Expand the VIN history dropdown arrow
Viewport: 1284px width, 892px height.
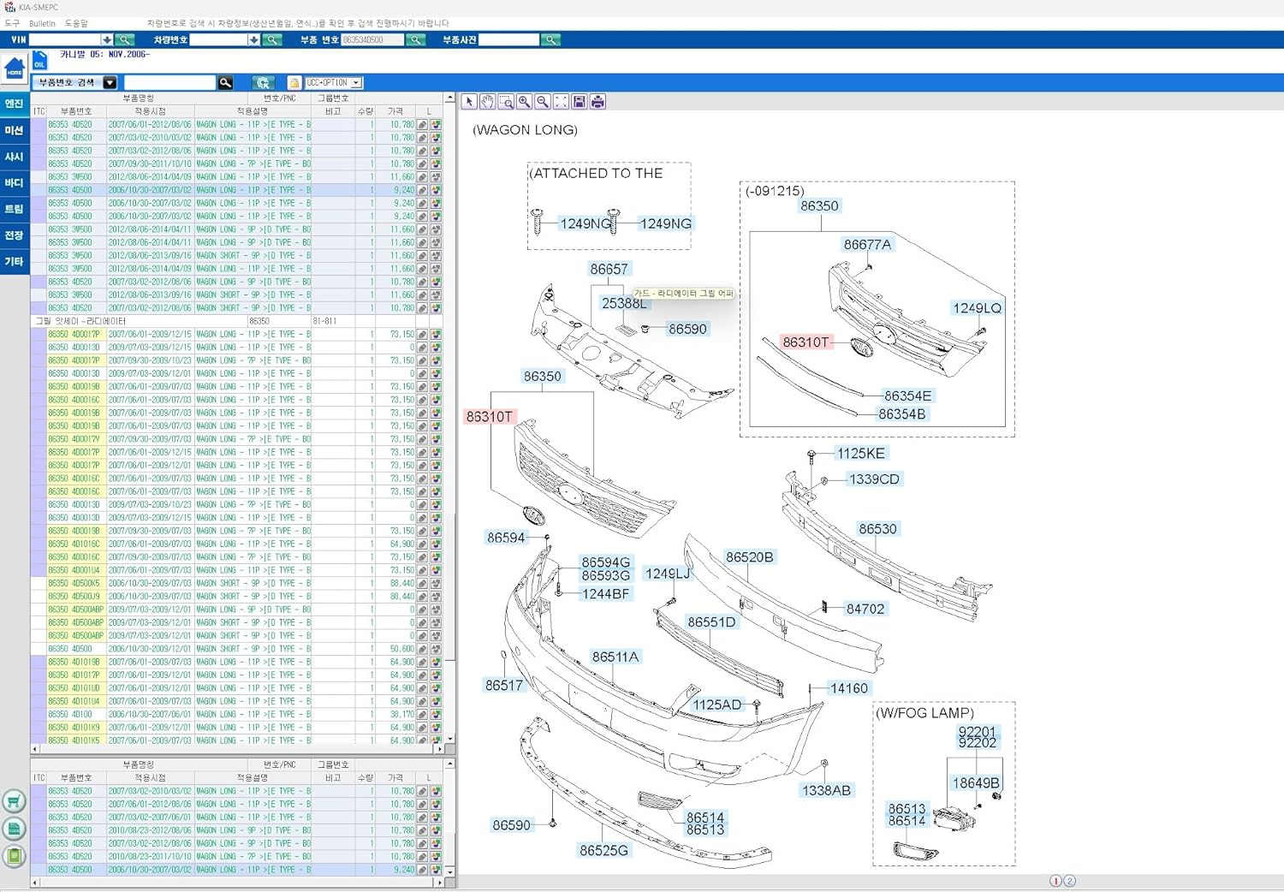pos(107,40)
